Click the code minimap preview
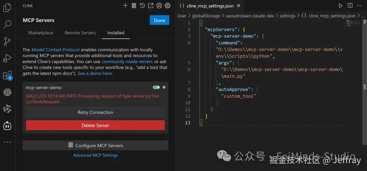The width and height of the screenshot is (367, 171). (x=353, y=24)
